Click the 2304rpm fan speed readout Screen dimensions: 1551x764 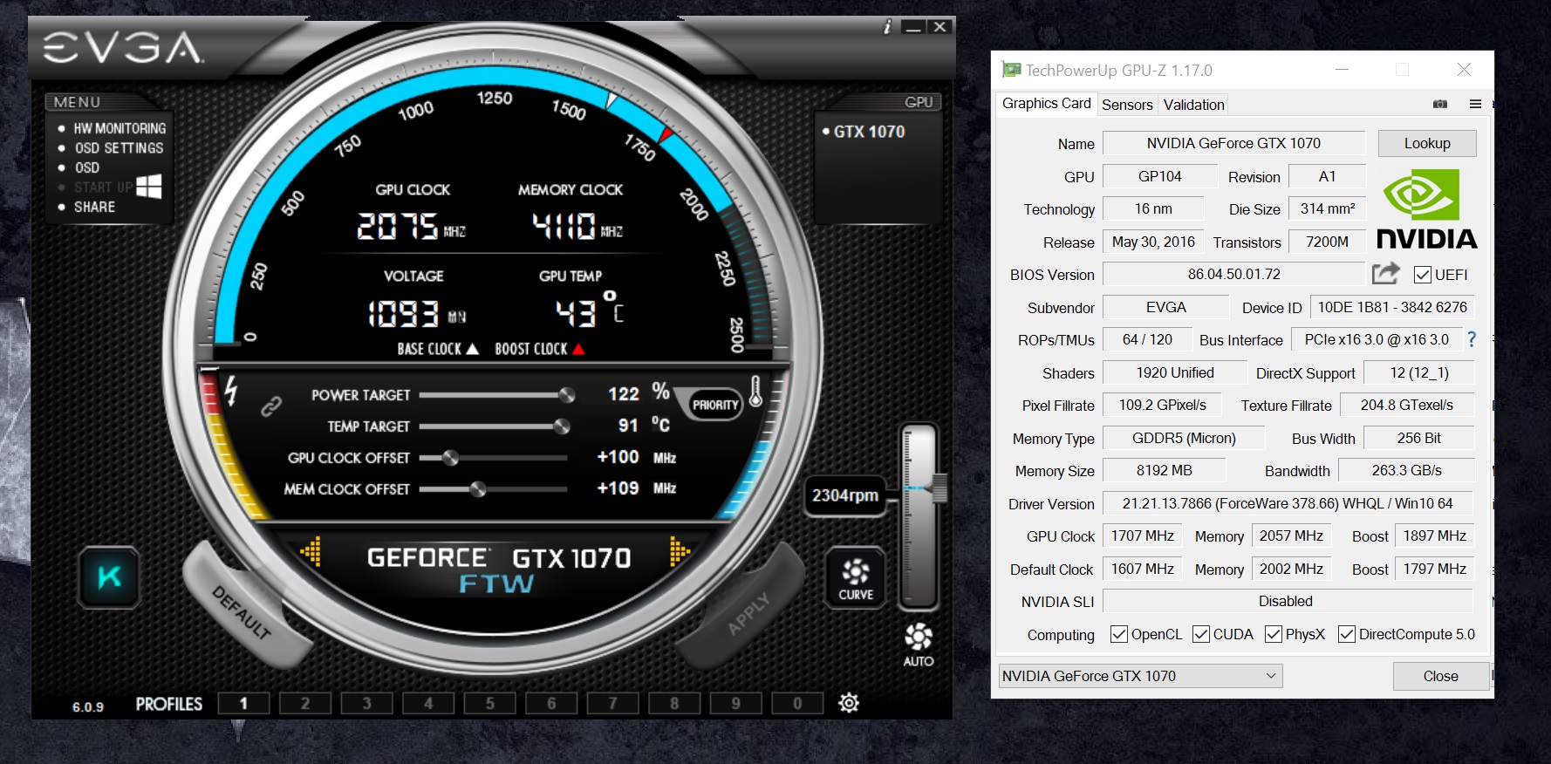845,495
